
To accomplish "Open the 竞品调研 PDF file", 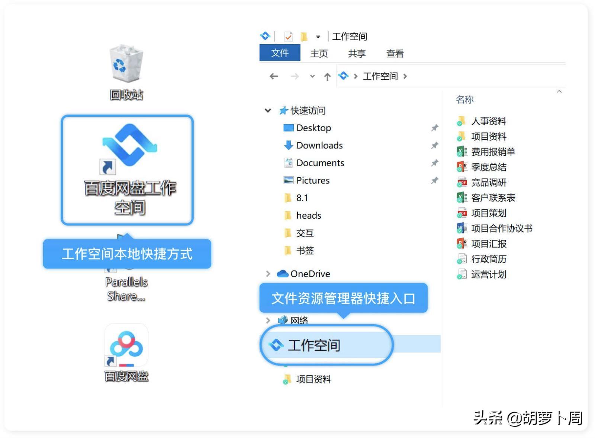I will pos(488,182).
